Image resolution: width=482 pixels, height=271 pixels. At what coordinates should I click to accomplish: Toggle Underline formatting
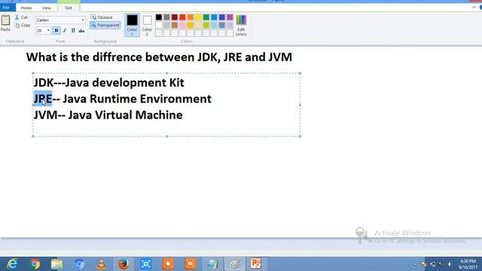pyautogui.click(x=73, y=30)
